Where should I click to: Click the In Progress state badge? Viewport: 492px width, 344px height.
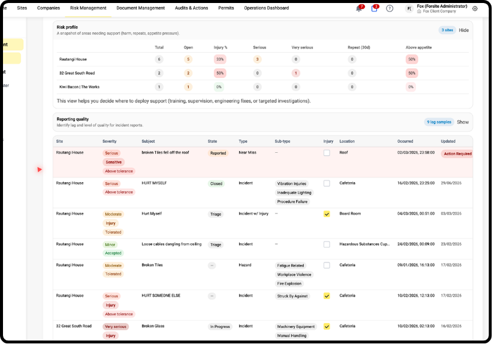tap(220, 327)
